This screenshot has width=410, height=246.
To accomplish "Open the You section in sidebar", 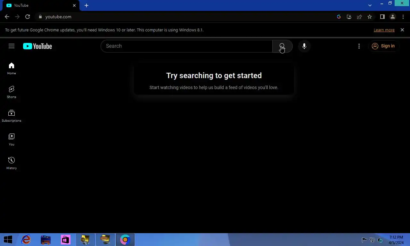I will [x=12, y=140].
